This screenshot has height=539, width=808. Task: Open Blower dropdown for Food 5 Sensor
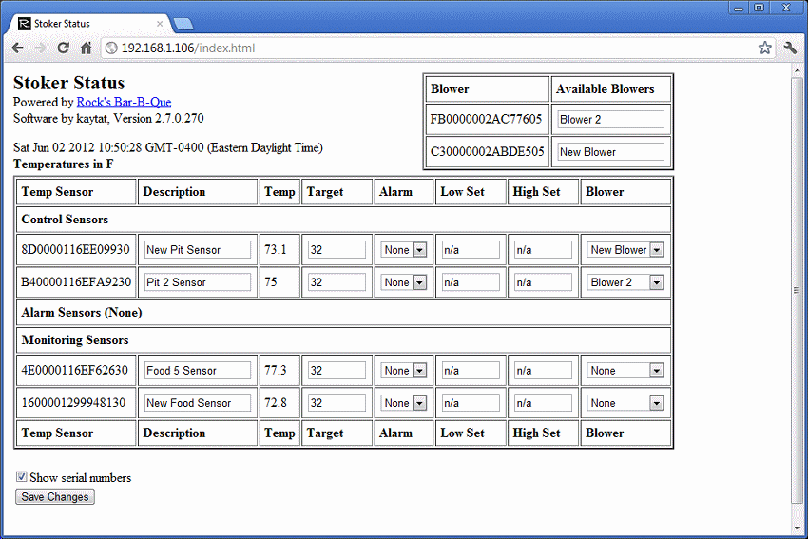click(x=625, y=371)
